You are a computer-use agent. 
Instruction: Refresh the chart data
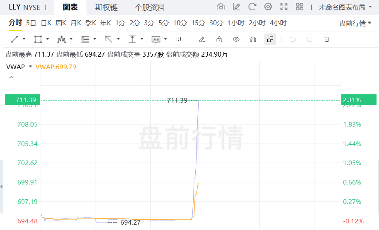(x=252, y=7)
